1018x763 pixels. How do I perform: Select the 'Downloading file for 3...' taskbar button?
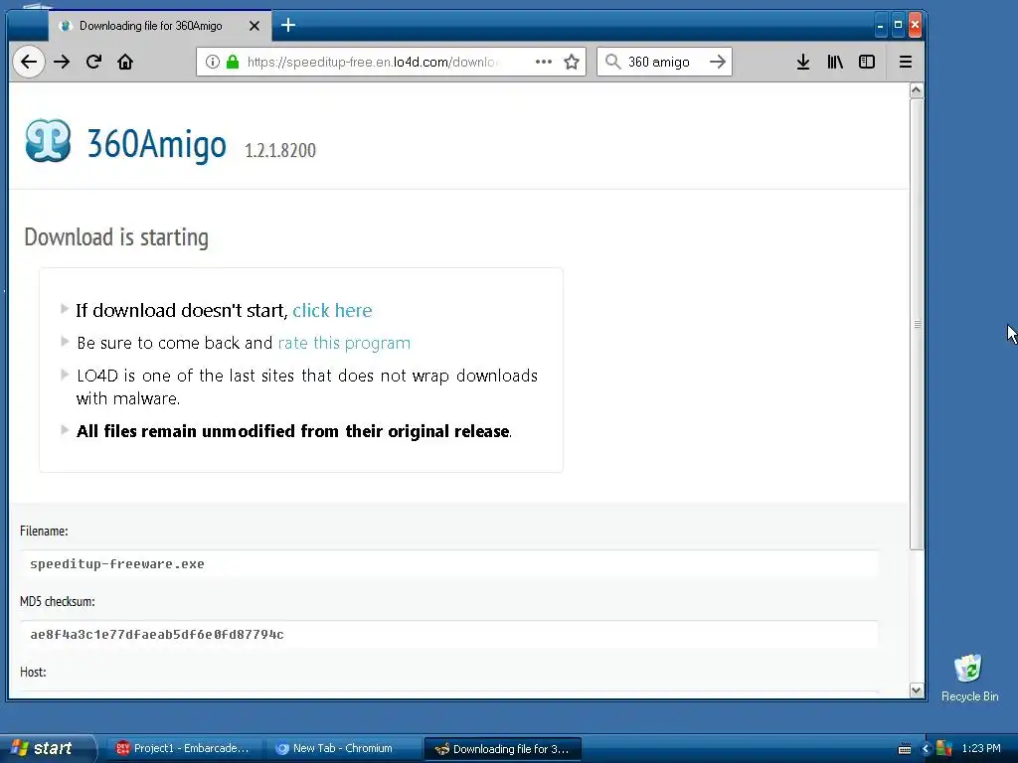pyautogui.click(x=502, y=749)
